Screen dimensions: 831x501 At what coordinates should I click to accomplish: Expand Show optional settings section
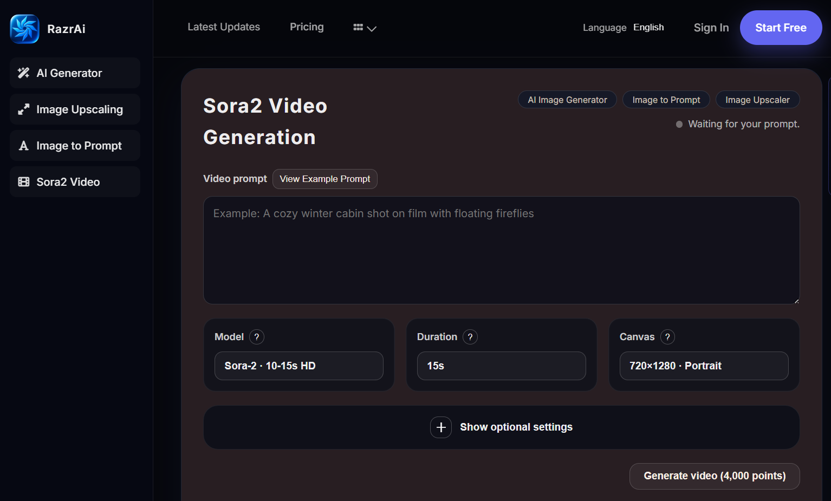516,427
